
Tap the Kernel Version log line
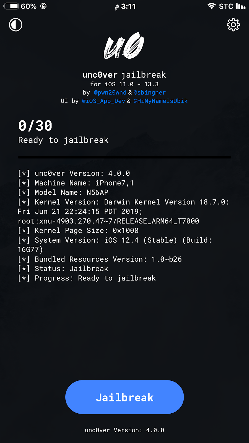pos(123,212)
